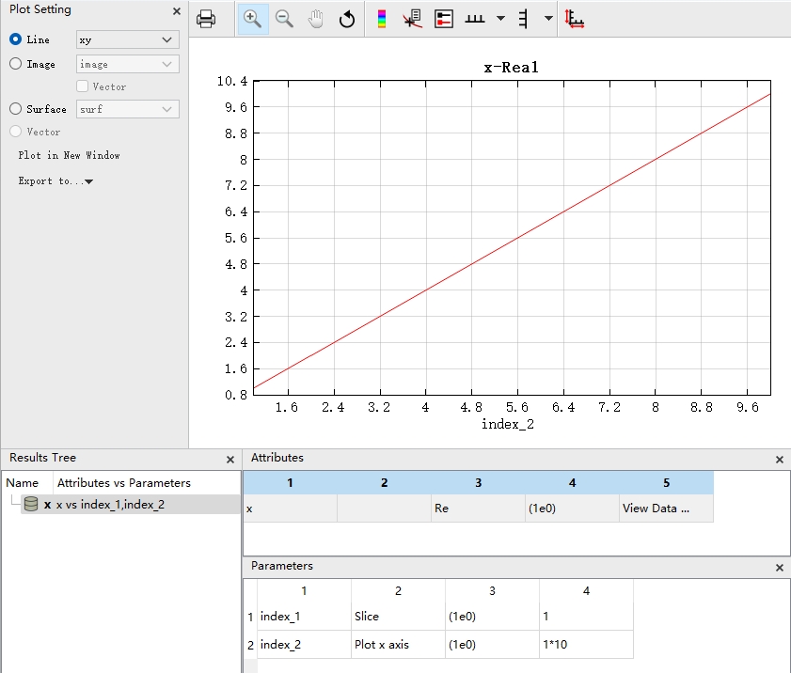This screenshot has width=791, height=673.
Task: Close the Attributes panel
Action: point(780,460)
